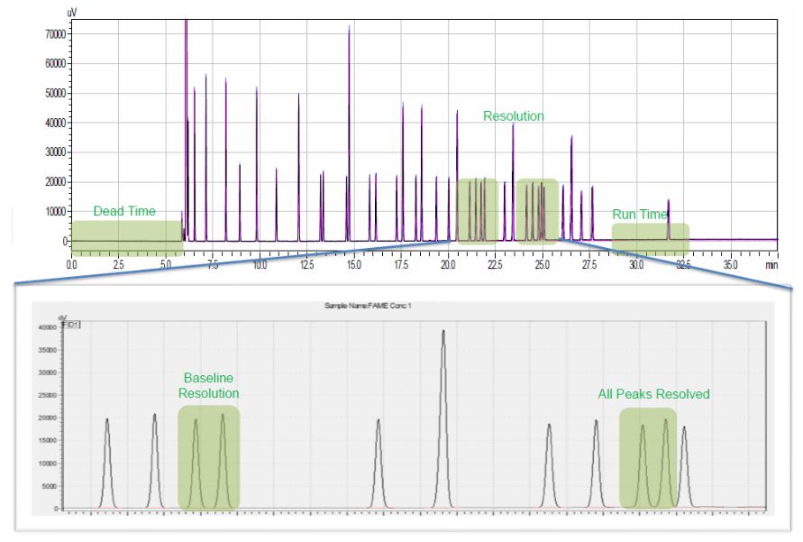Click the 0.0 tick label on the x-axis
The width and height of the screenshot is (803, 542).
click(72, 266)
